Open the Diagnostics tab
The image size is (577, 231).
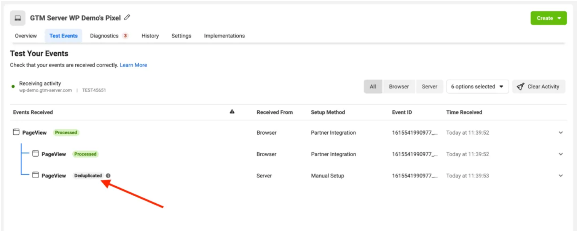pos(104,36)
